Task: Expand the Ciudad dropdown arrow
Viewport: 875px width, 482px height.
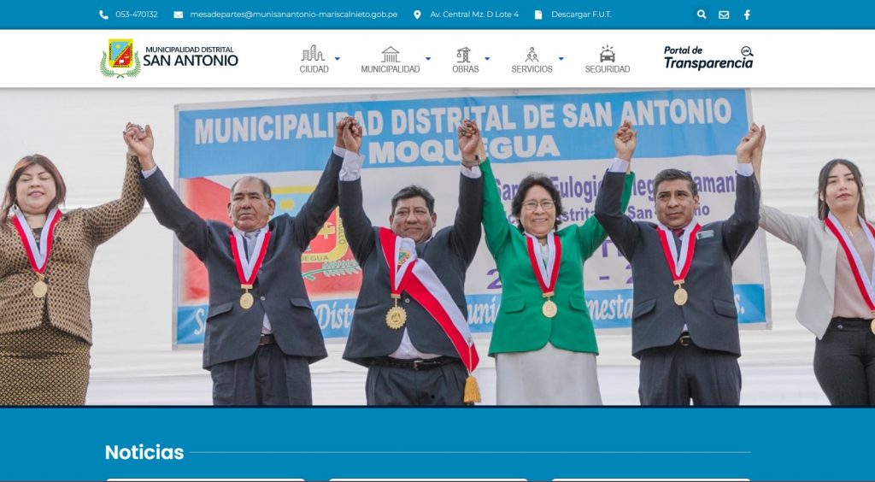Action: (x=337, y=59)
